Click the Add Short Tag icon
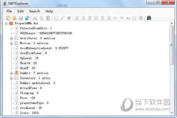 point(83,18)
